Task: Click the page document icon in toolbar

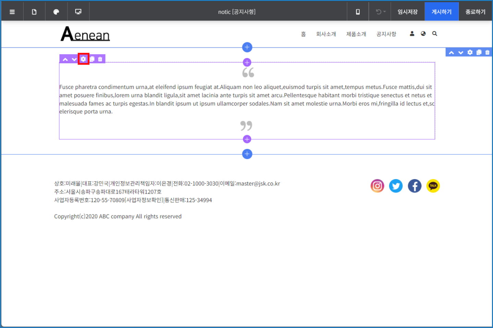Action: point(34,12)
